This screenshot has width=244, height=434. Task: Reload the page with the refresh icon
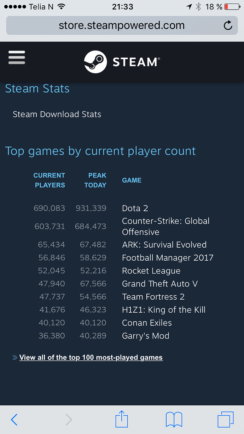pyautogui.click(x=228, y=25)
